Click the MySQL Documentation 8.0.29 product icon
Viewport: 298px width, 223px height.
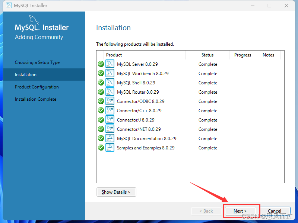[x=110, y=138]
